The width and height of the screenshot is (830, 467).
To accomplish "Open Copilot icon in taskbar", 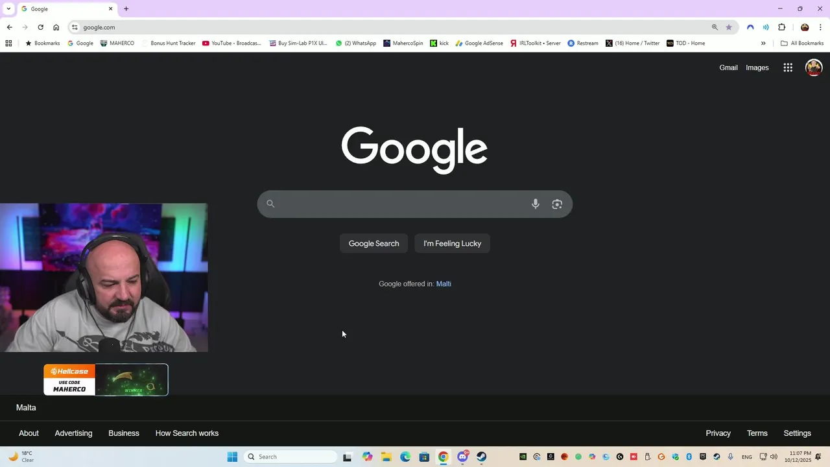I will [x=368, y=457].
